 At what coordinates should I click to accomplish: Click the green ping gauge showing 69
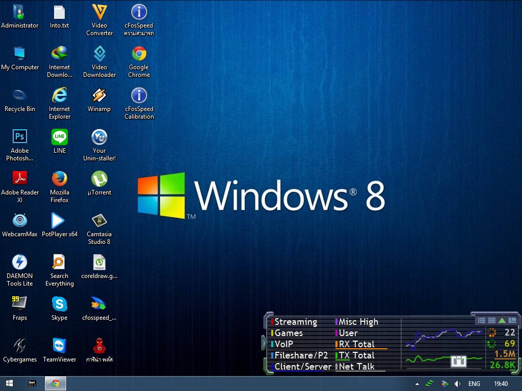pyautogui.click(x=492, y=344)
